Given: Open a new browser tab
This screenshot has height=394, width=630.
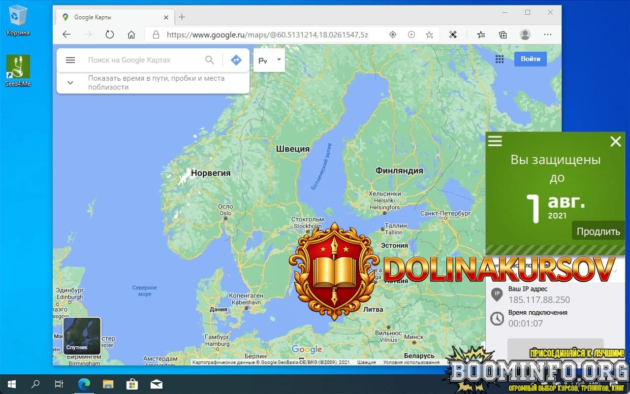Looking at the screenshot, I should point(182,16).
